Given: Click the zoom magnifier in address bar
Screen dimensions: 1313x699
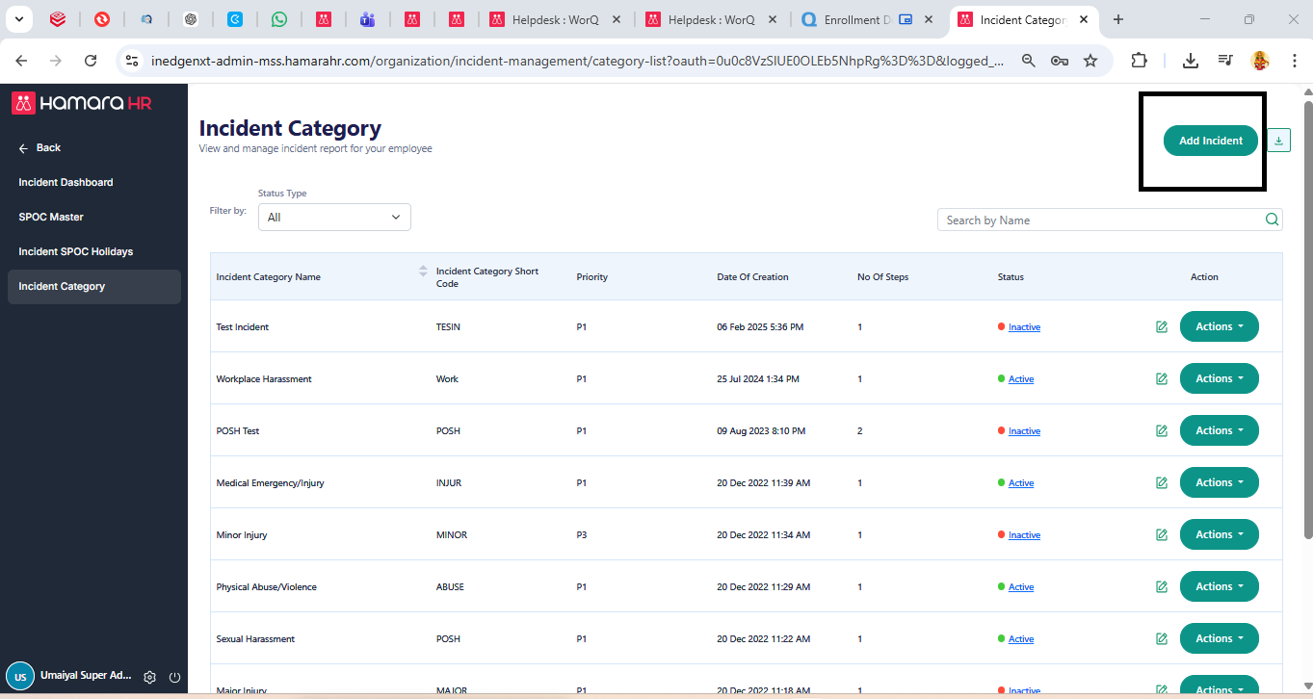Looking at the screenshot, I should (1029, 61).
